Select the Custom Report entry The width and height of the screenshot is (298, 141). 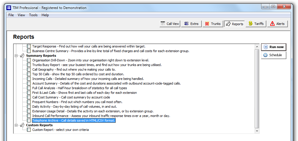click(60, 130)
